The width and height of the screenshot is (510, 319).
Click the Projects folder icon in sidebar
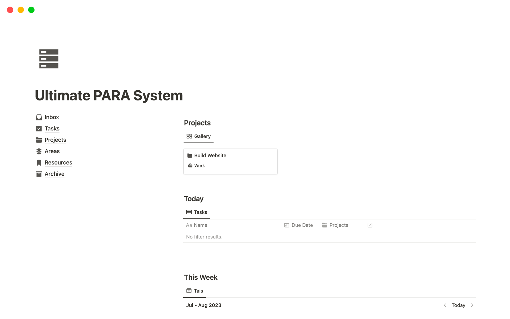tap(39, 140)
